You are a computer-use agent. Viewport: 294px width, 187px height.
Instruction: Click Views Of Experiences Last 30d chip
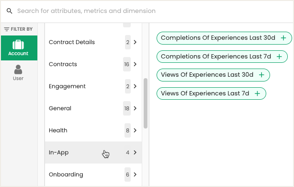[x=213, y=75]
